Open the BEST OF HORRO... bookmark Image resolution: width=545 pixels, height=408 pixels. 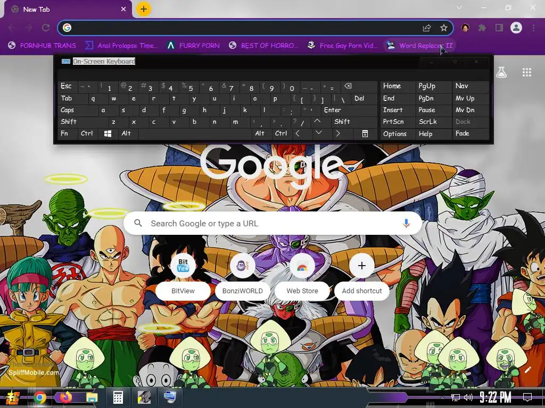[264, 46]
